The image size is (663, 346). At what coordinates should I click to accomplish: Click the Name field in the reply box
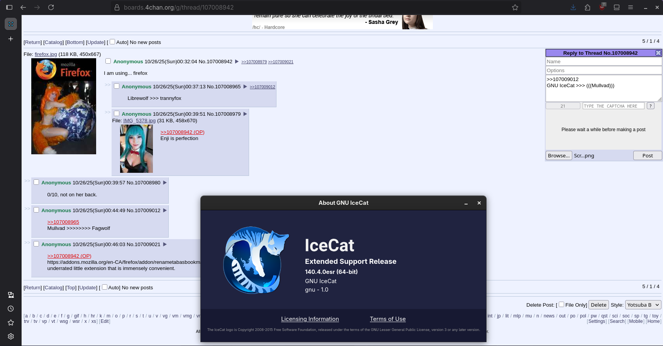(x=604, y=61)
